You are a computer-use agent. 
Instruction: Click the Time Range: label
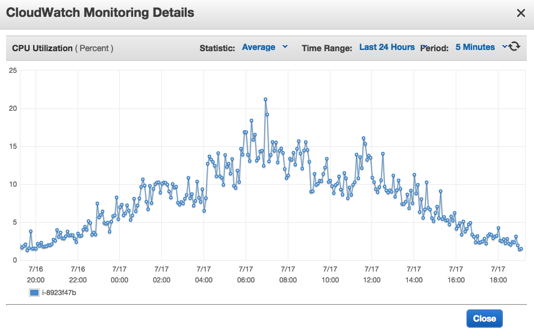pos(327,48)
